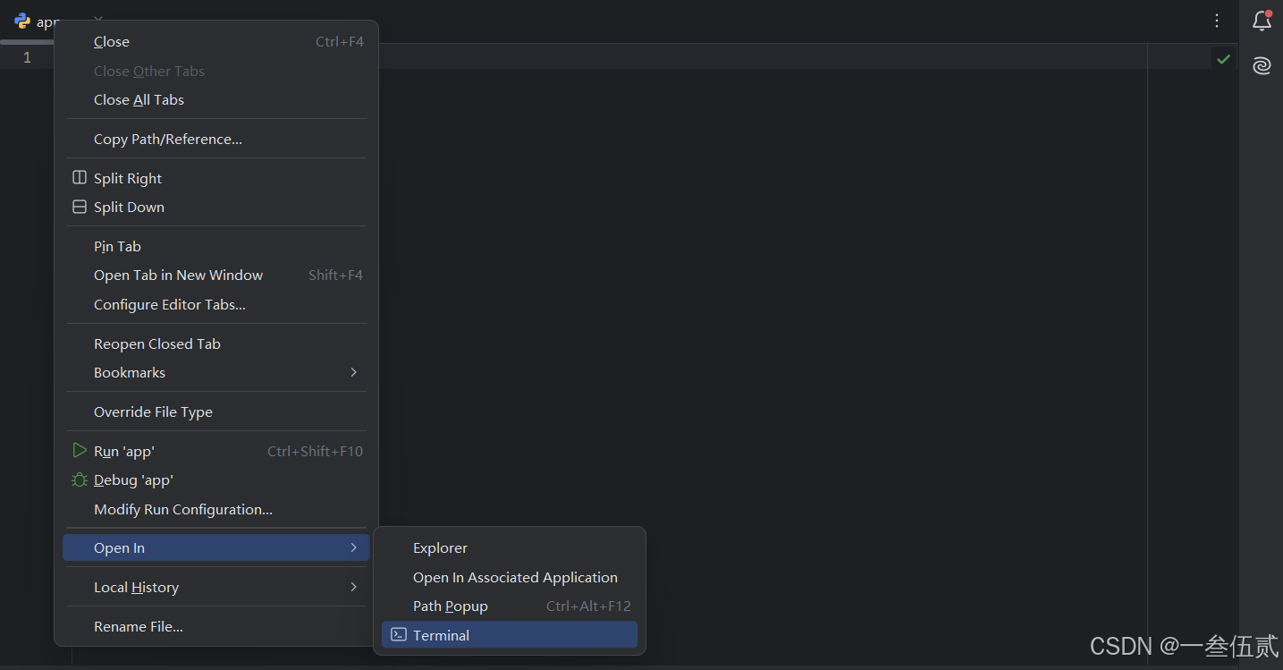Open in Terminal from submenu
The height and width of the screenshot is (670, 1283).
(510, 635)
